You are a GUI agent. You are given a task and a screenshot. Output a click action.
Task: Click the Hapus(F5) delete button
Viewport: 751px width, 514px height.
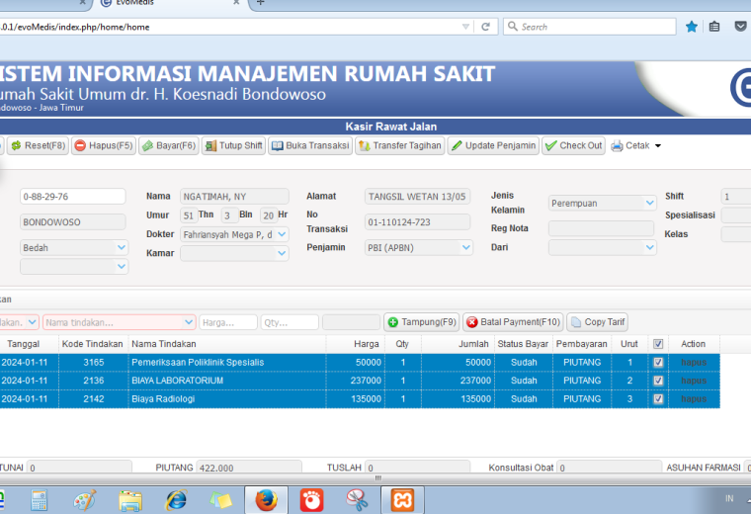104,145
